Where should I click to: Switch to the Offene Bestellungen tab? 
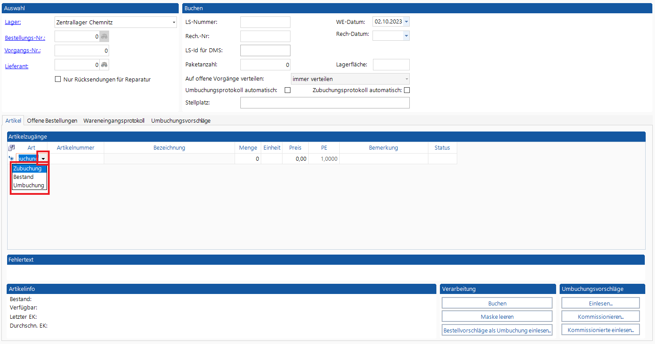tap(52, 120)
